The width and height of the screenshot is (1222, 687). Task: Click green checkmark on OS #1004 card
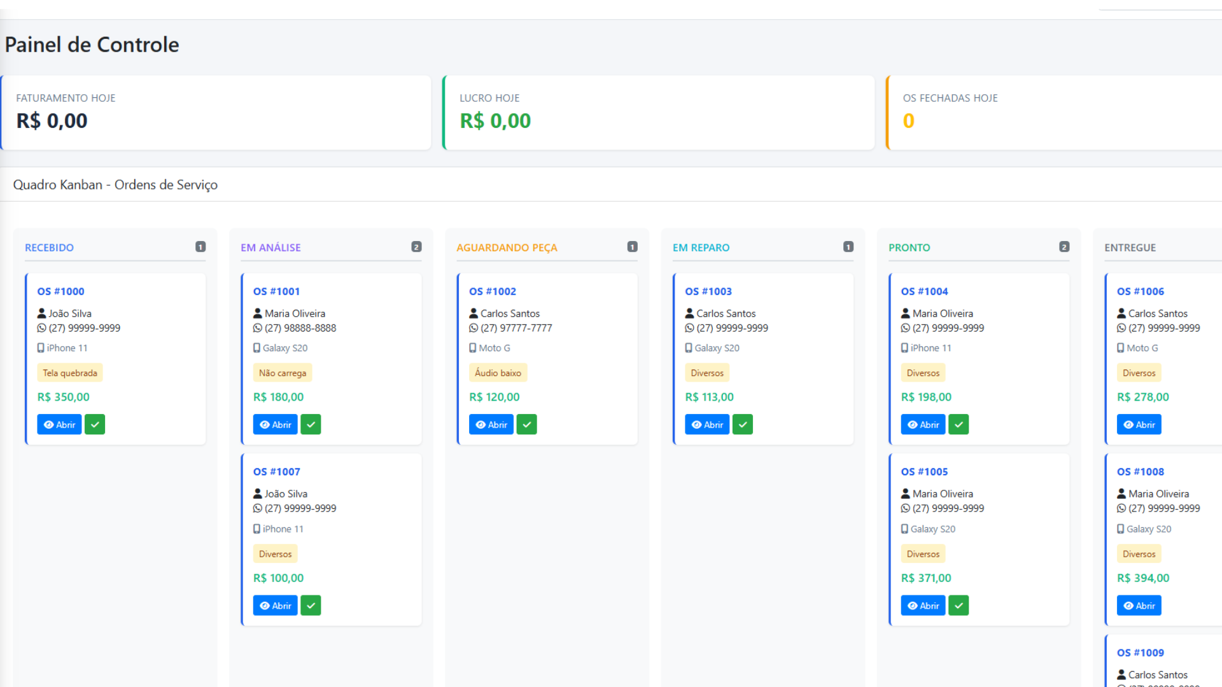pos(959,424)
